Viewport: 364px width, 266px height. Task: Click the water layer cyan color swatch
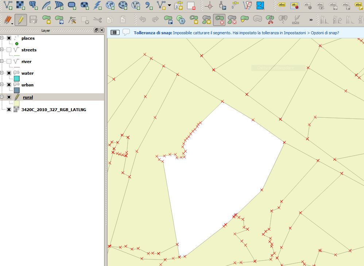(17, 79)
